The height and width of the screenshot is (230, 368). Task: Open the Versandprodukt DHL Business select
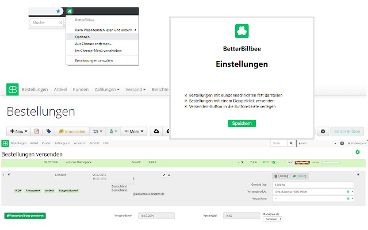click(x=313, y=191)
